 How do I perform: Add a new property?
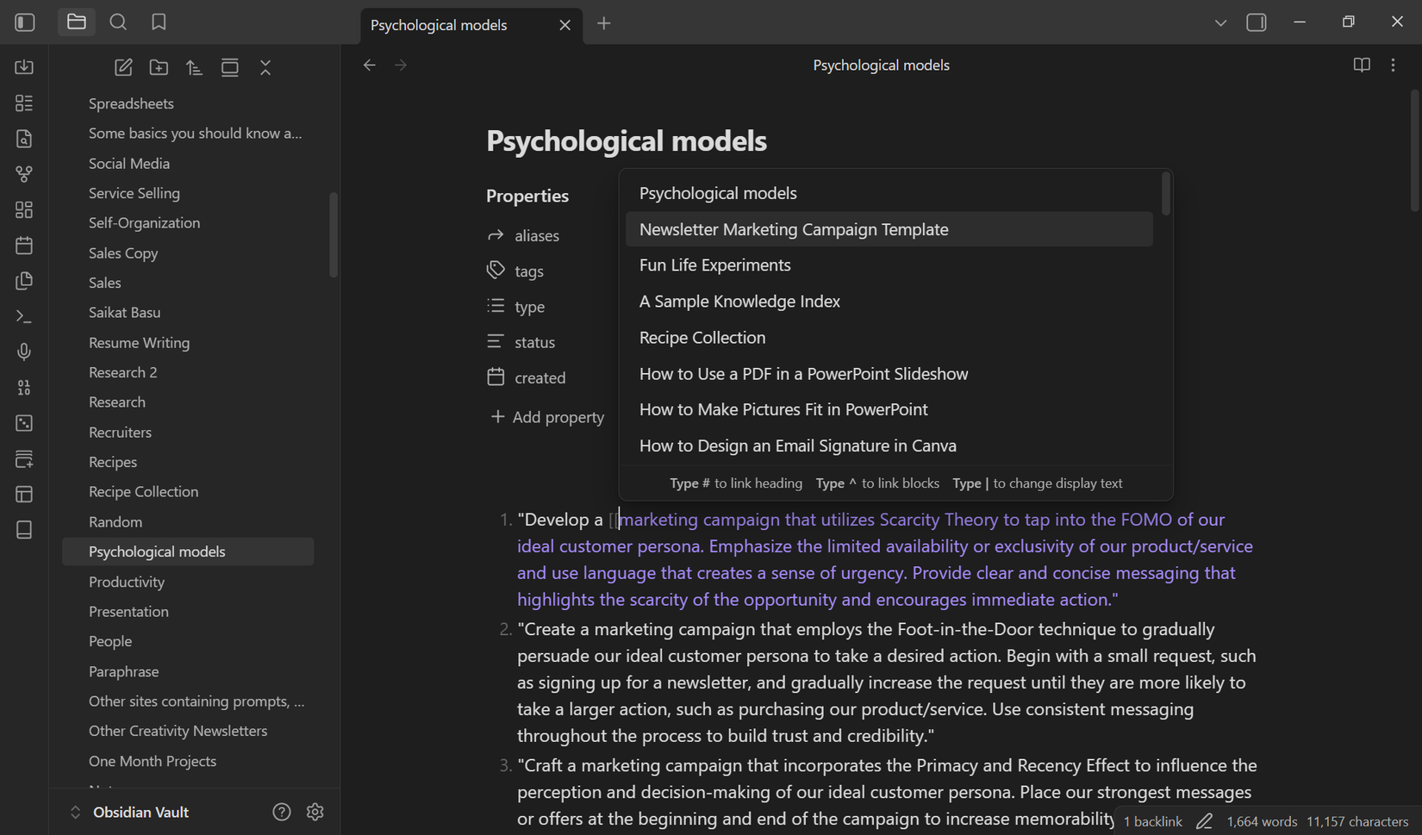[x=547, y=417]
